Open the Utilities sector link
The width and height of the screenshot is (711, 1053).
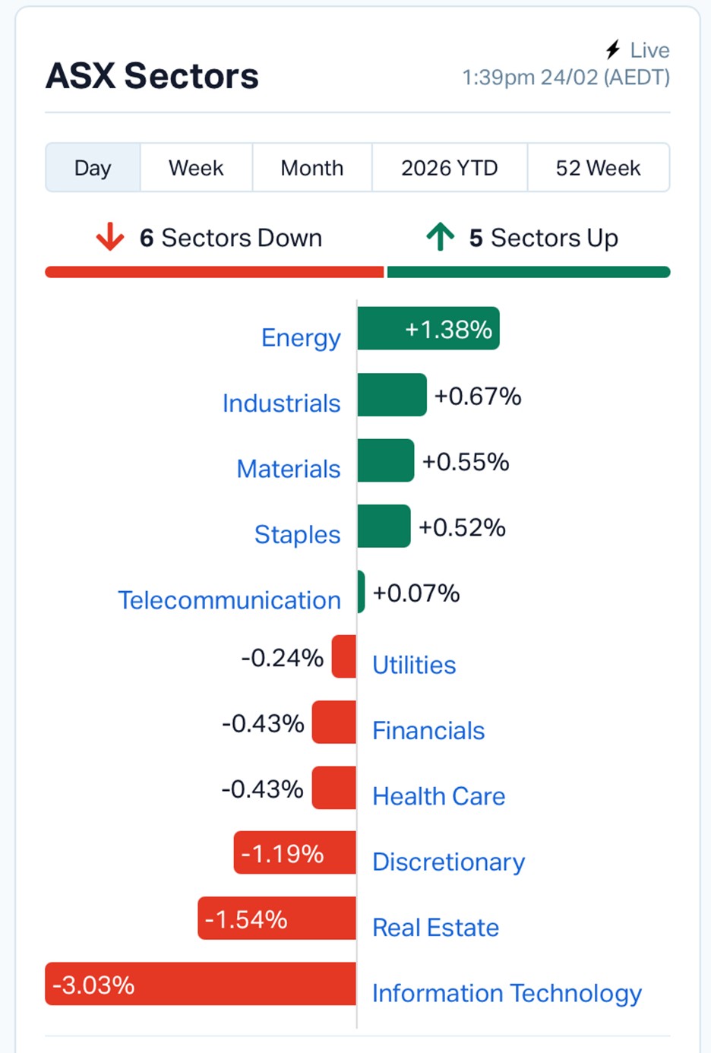[414, 665]
